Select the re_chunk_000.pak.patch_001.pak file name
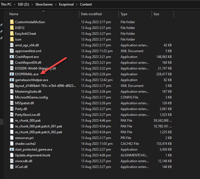 coord(38,126)
